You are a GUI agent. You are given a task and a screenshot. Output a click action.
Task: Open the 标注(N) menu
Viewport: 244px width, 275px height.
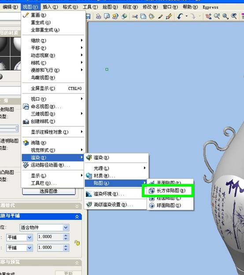pyautogui.click(x=130, y=7)
